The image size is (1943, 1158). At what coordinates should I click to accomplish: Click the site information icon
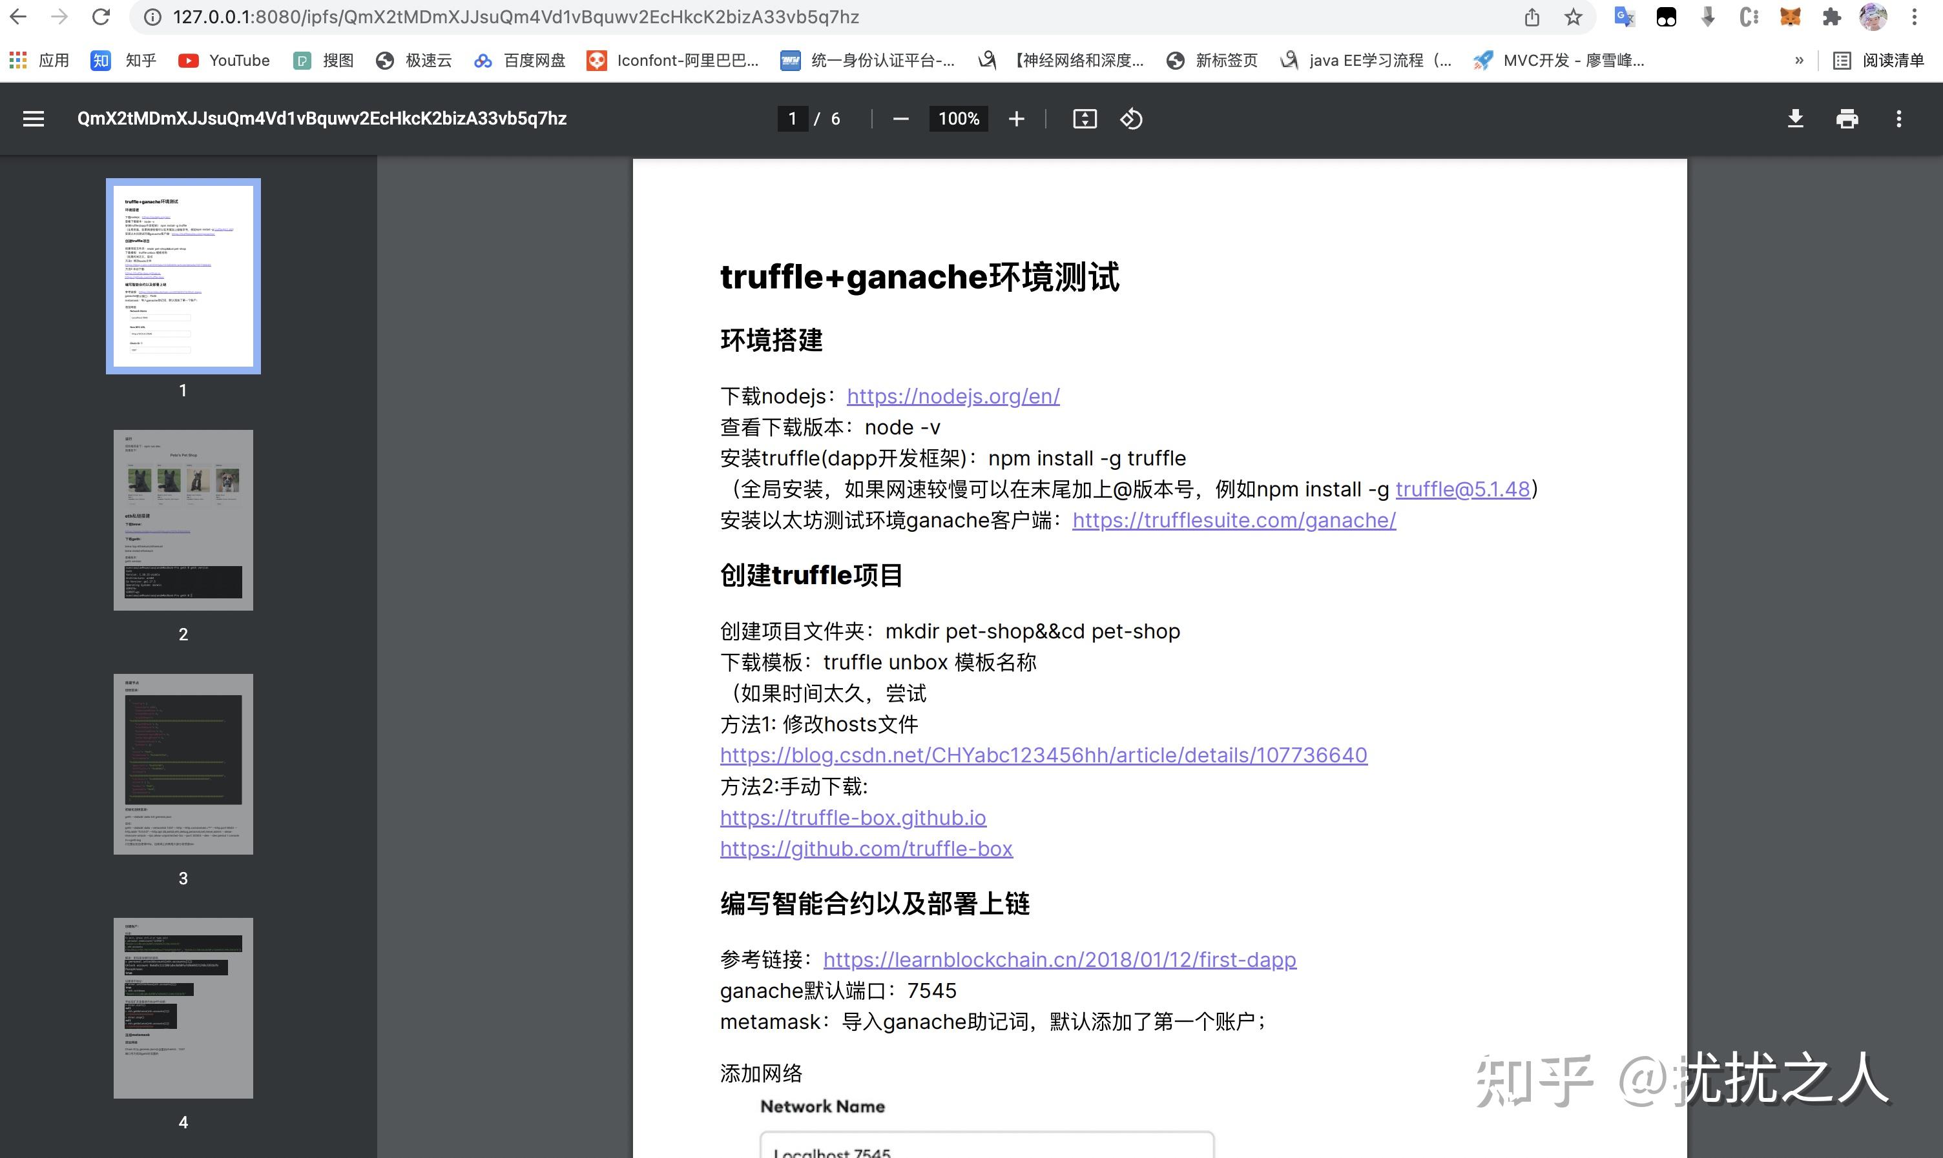coord(153,17)
